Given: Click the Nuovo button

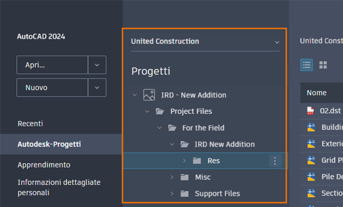Looking at the screenshot, I should click(52, 88).
